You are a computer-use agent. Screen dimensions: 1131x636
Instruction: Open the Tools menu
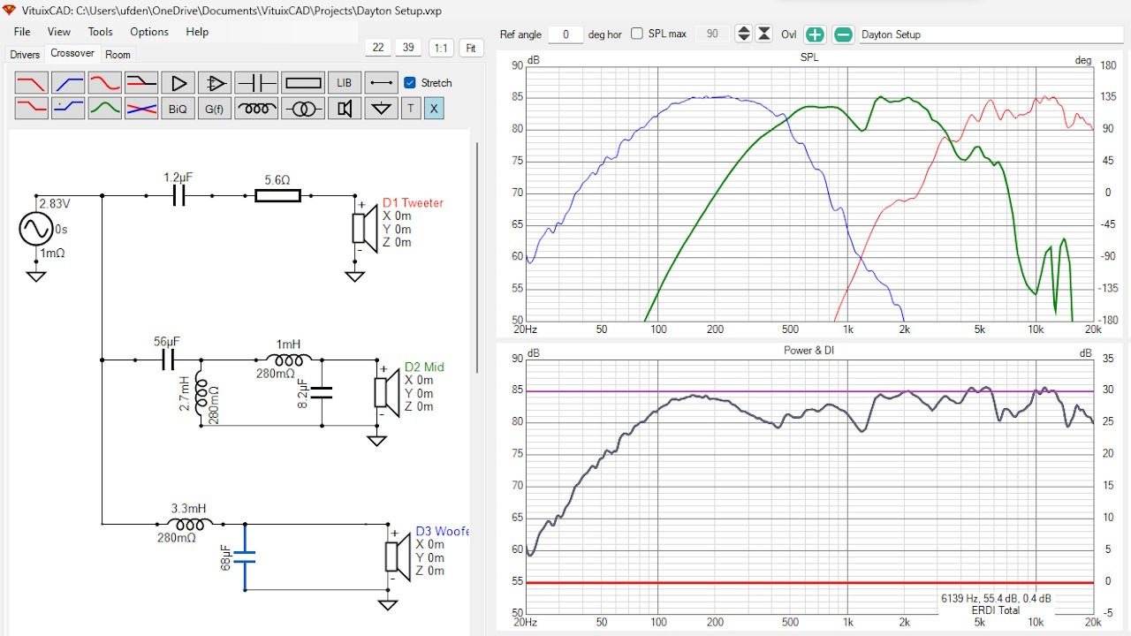tap(100, 32)
